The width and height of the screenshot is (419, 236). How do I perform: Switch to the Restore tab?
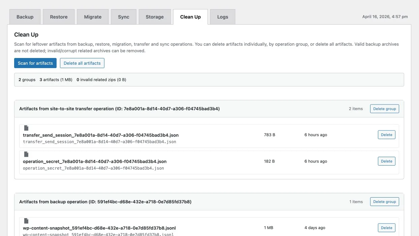(x=59, y=17)
